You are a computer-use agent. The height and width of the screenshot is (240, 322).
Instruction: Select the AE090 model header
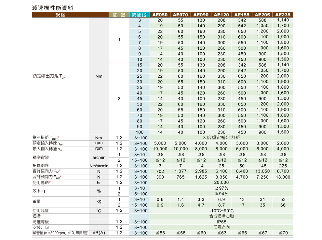(201, 15)
